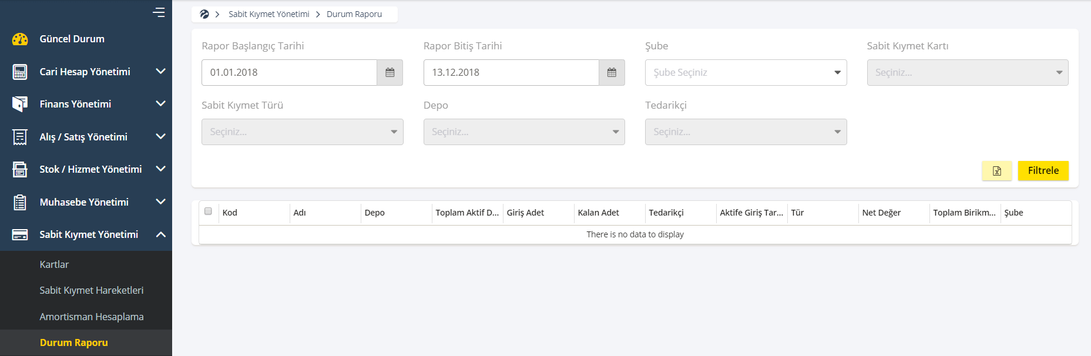The image size is (1091, 356).
Task: Sort by Toplam Aktif D... column header
Action: (x=467, y=213)
